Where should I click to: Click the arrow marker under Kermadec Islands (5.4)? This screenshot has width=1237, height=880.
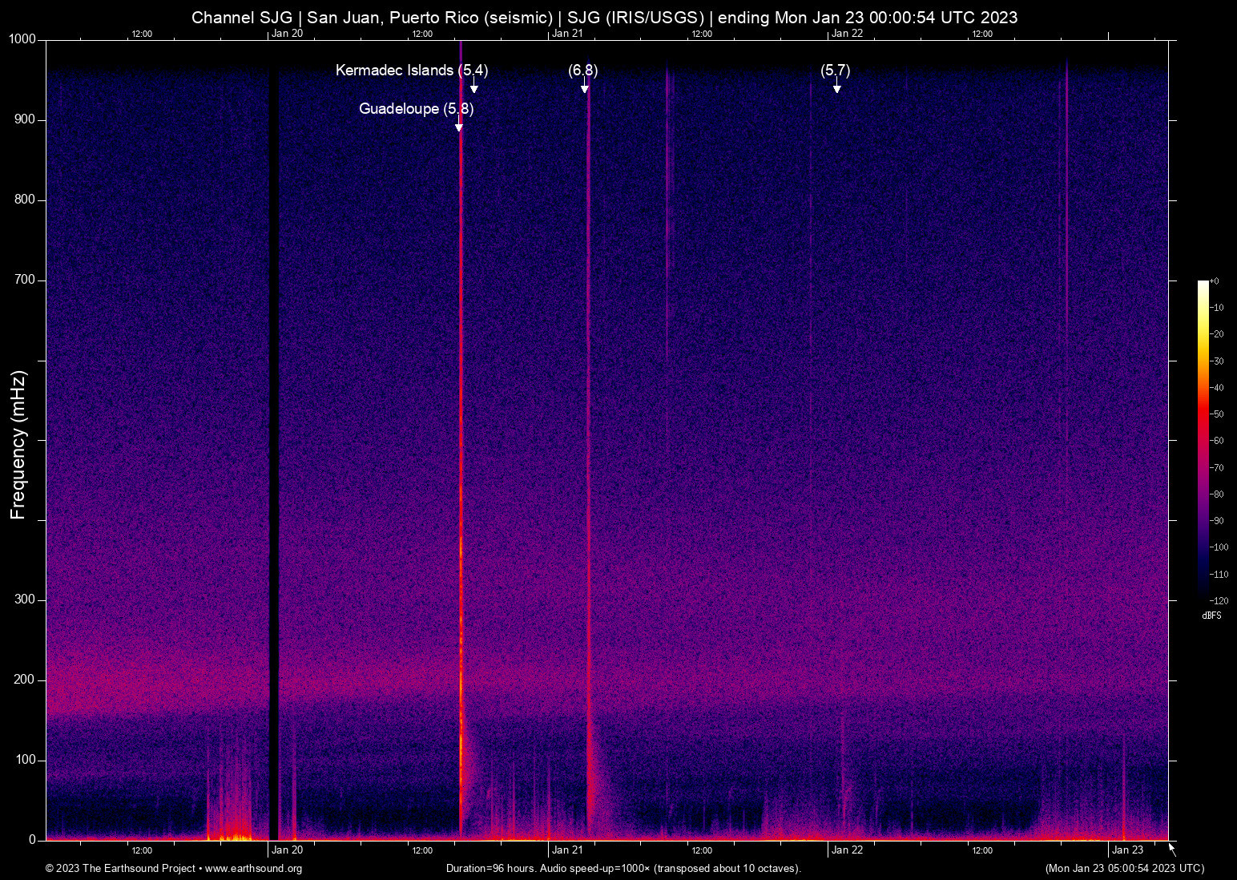pyautogui.click(x=473, y=87)
